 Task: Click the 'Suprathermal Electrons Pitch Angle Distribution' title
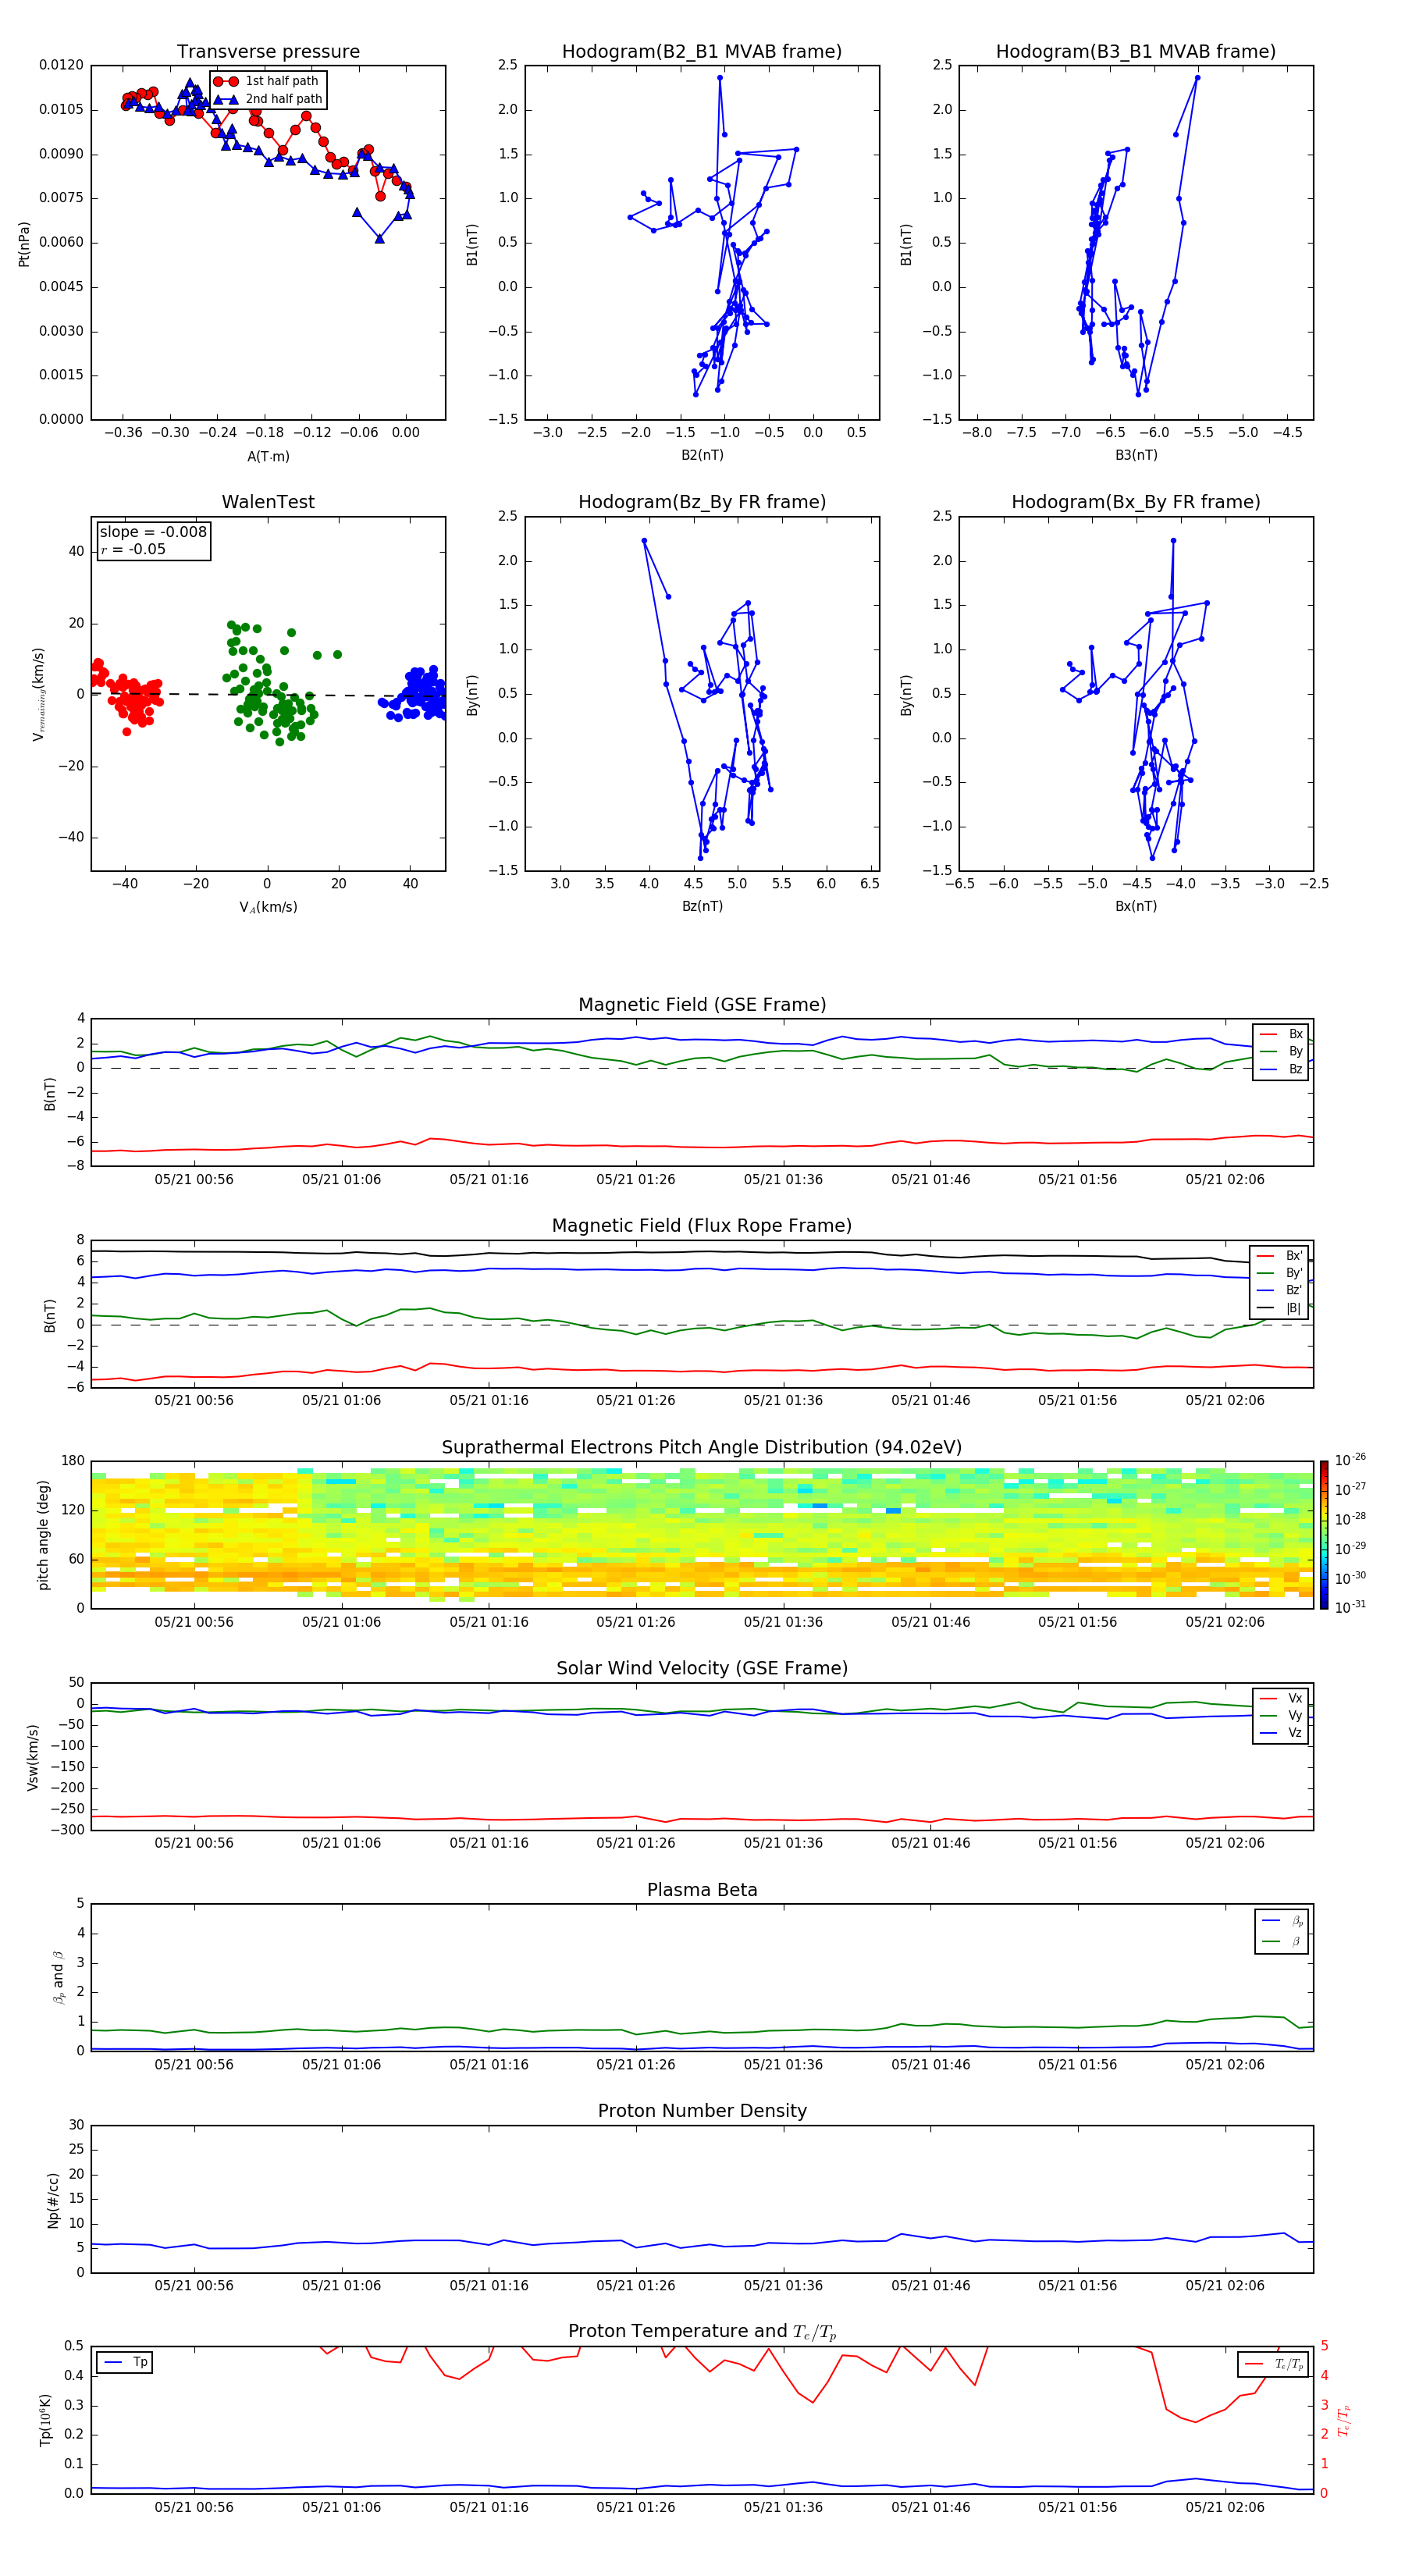(702, 1447)
